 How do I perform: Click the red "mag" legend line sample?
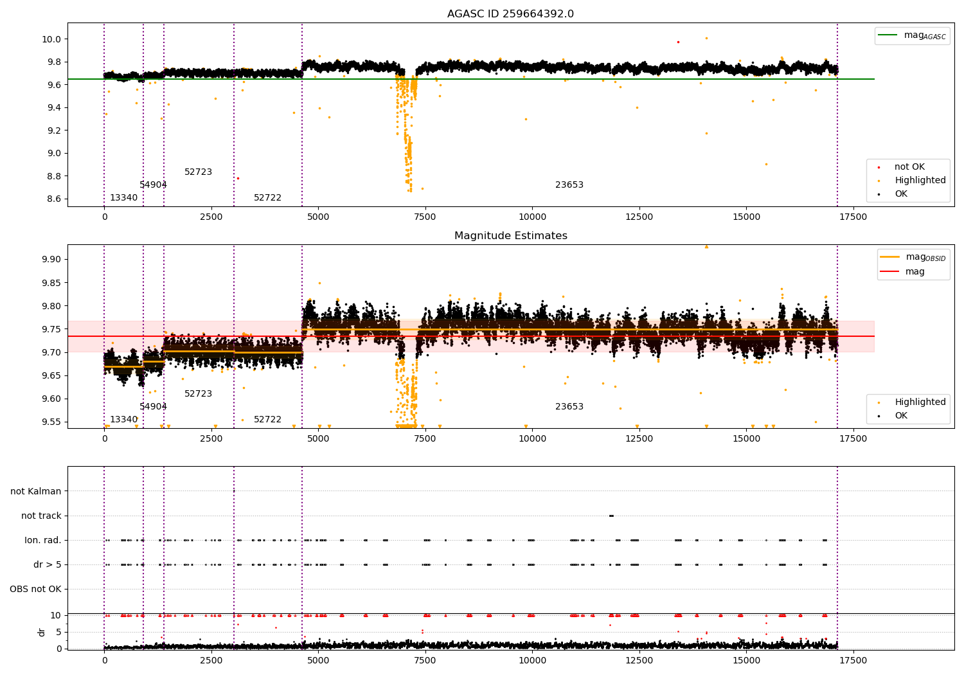point(889,271)
